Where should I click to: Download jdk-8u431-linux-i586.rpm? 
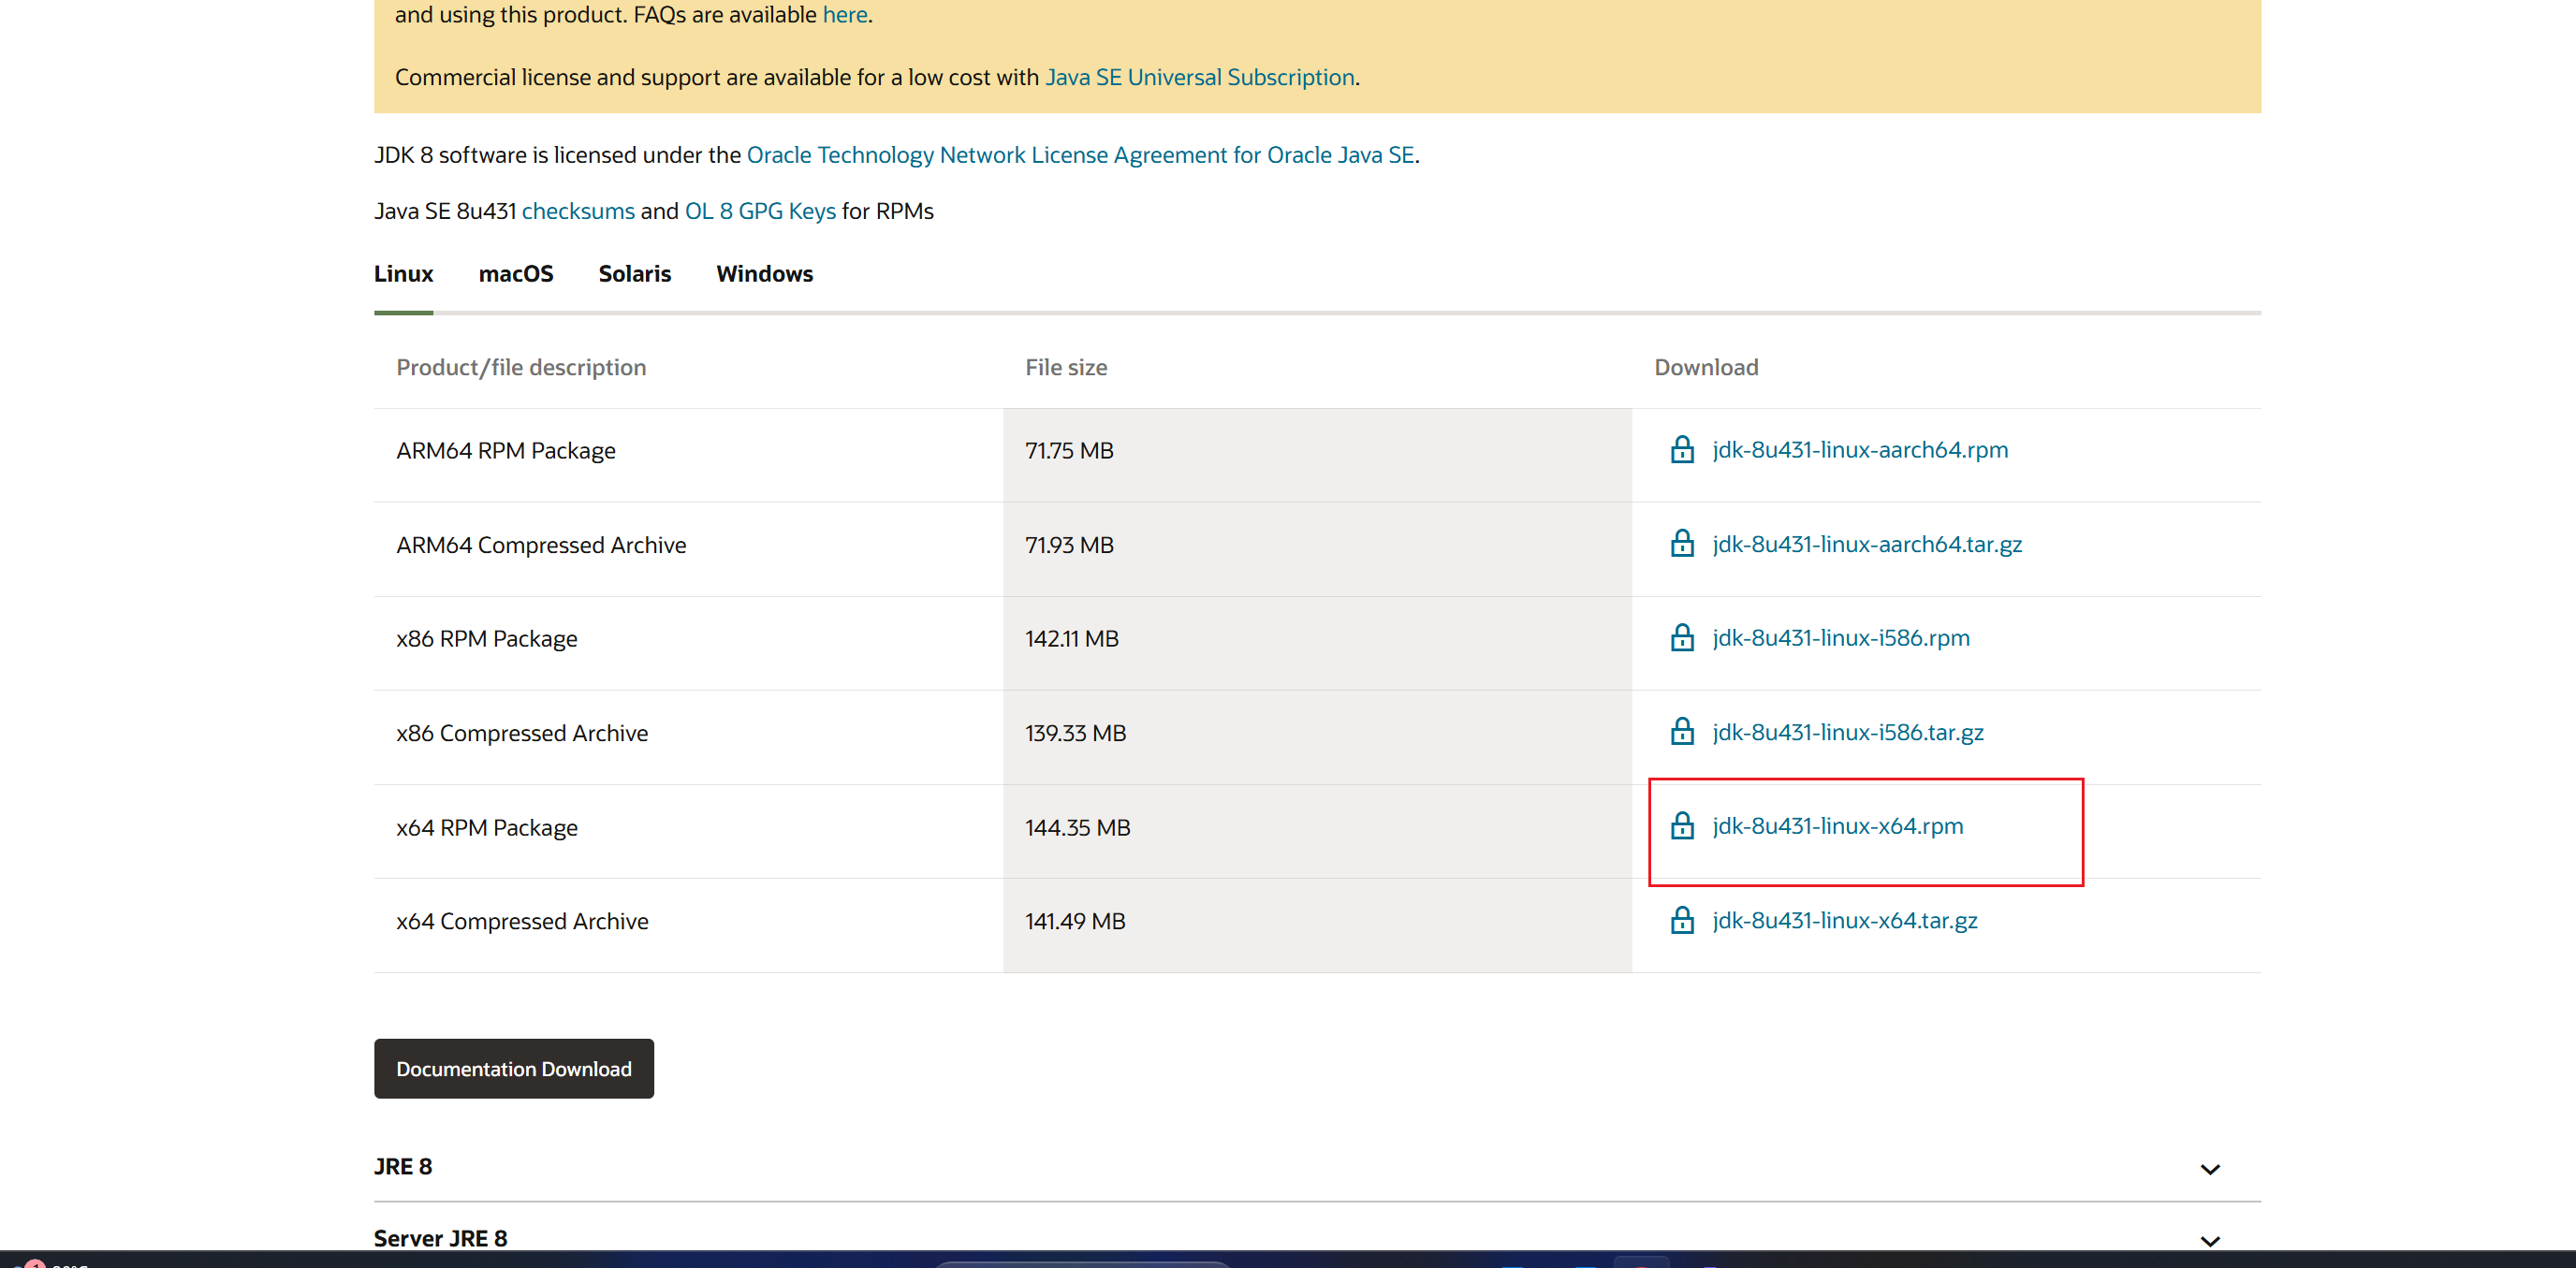(x=1840, y=638)
